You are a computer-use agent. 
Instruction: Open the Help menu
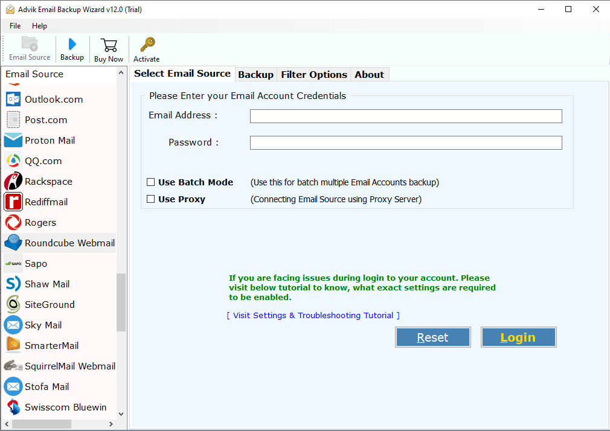39,26
